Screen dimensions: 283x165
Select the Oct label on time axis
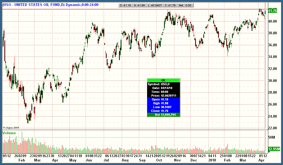[x=159, y=160]
